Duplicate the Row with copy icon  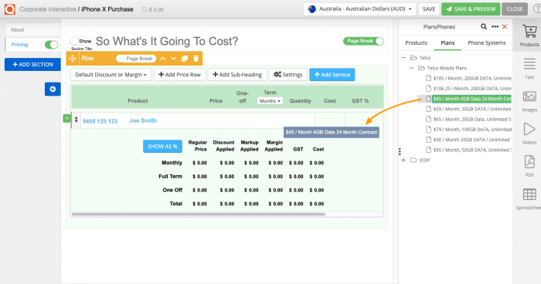[x=185, y=59]
